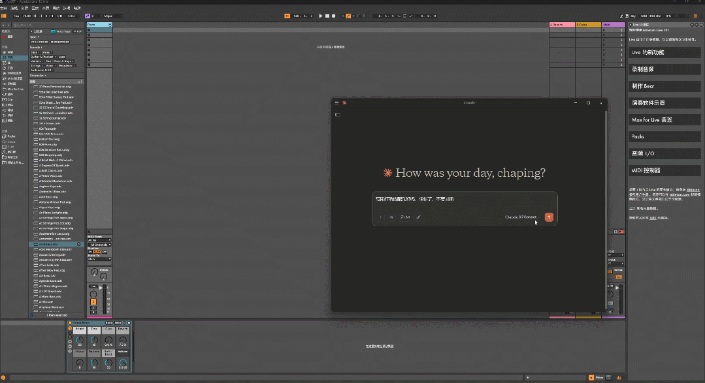Viewport: 705px width, 383px height.
Task: Toggle the Piano track activator button
Action: pos(93,301)
